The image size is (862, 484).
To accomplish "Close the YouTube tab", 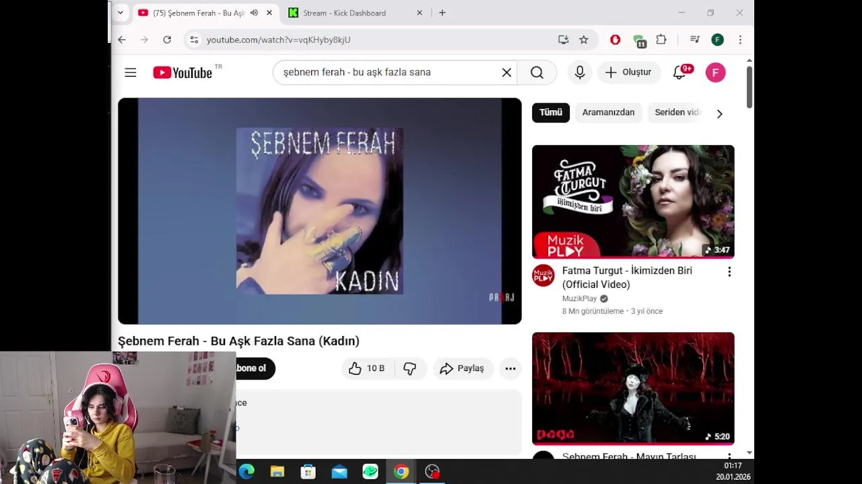I will coord(269,13).
